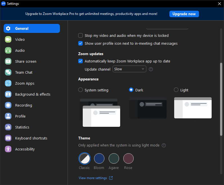224x185 pixels.
Task: Toggle Automatically keep Zoom Workplace up to date
Action: (x=80, y=61)
